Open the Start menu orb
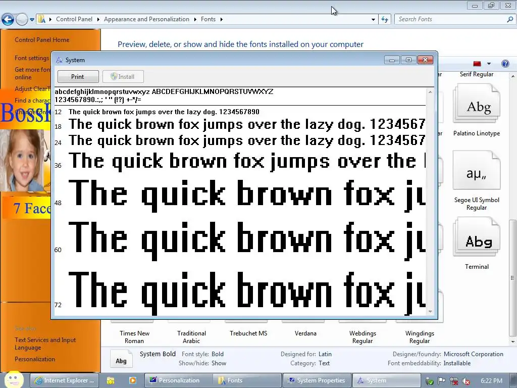 (14, 380)
